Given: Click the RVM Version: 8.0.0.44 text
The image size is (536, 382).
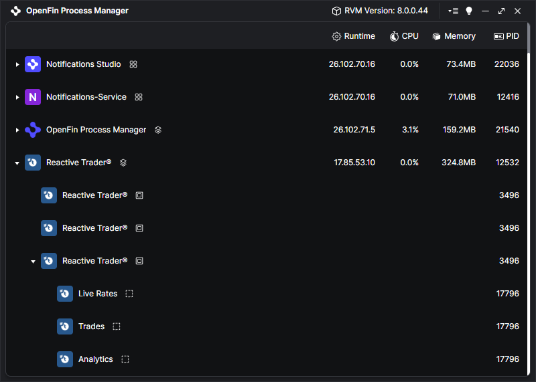Looking at the screenshot, I should pyautogui.click(x=386, y=11).
